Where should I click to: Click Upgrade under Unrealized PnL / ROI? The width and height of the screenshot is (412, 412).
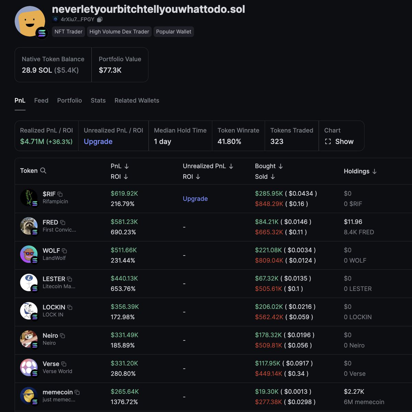click(x=98, y=141)
